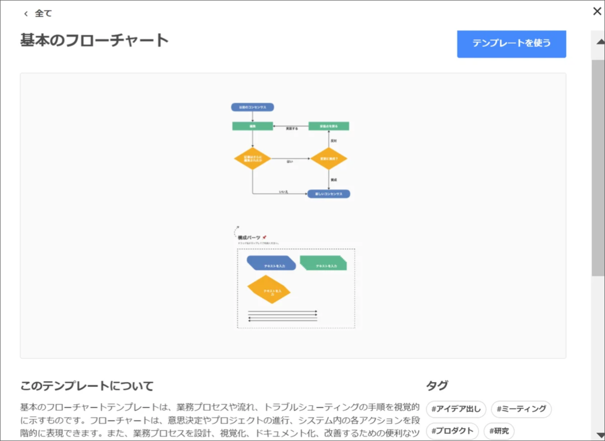Click the 基本のフローチャート title heading
Image resolution: width=605 pixels, height=441 pixels.
pos(94,40)
